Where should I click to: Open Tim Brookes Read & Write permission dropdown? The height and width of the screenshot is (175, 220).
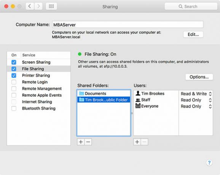coord(196,94)
